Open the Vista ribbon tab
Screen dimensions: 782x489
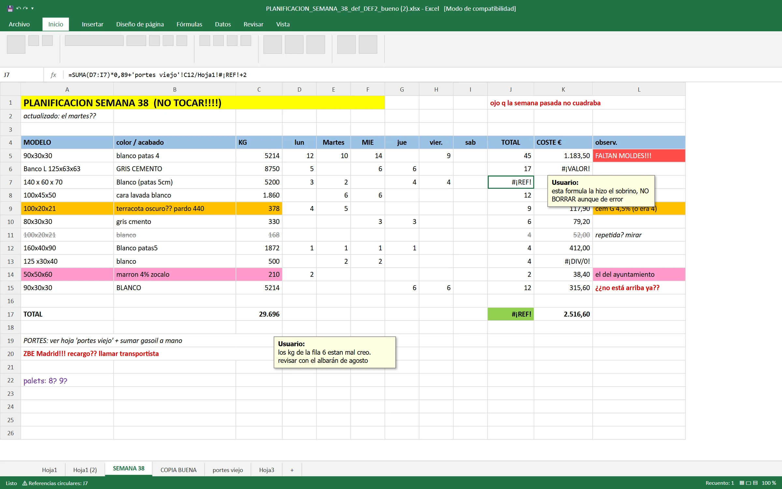tap(283, 24)
